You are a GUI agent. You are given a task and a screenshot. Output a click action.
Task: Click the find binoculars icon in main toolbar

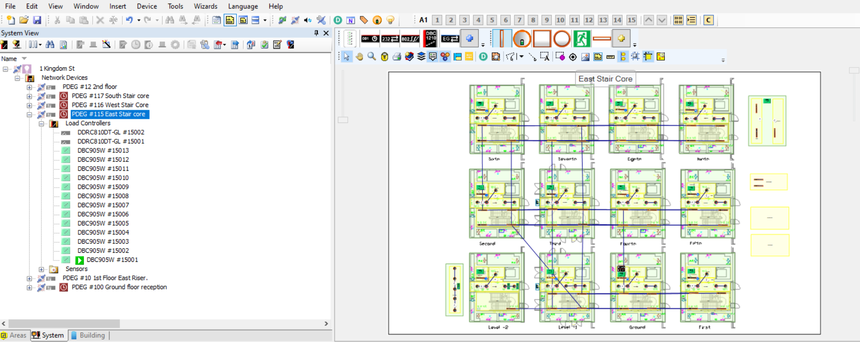click(x=169, y=20)
